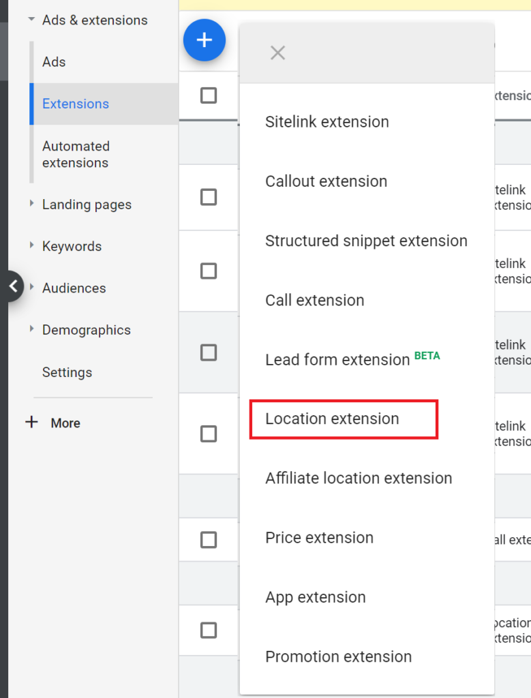
Task: Click the blue plus add extension button
Action: coord(204,40)
